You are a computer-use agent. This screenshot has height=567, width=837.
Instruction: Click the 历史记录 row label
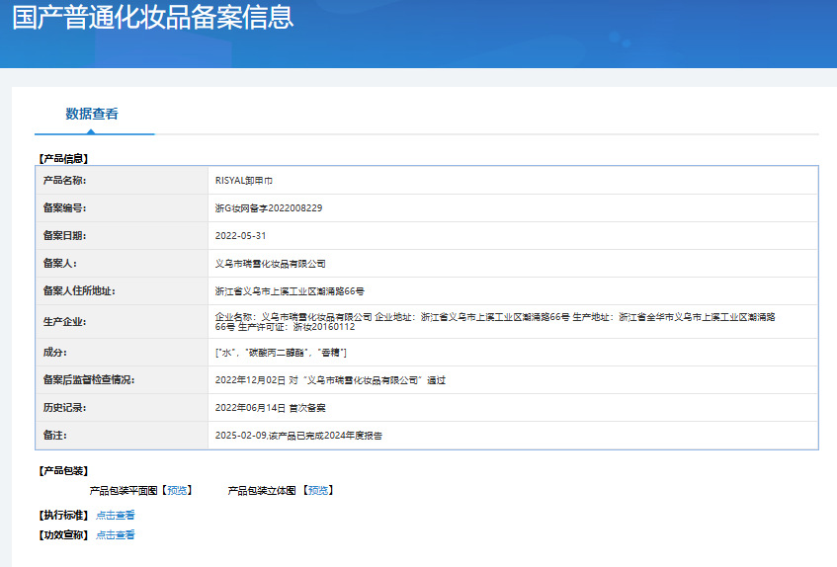(64, 408)
